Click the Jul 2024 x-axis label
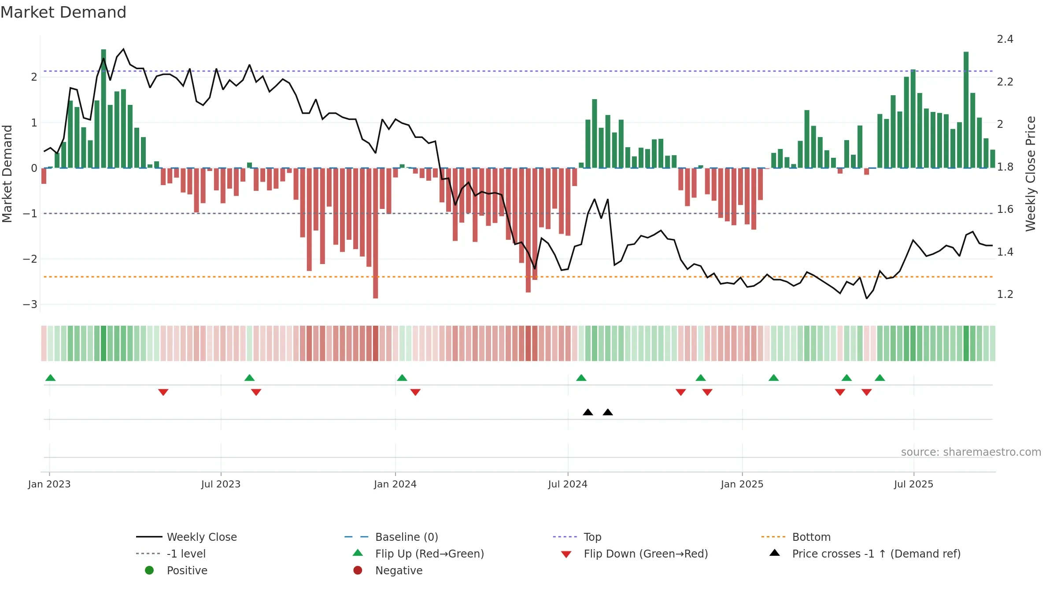 (x=568, y=484)
